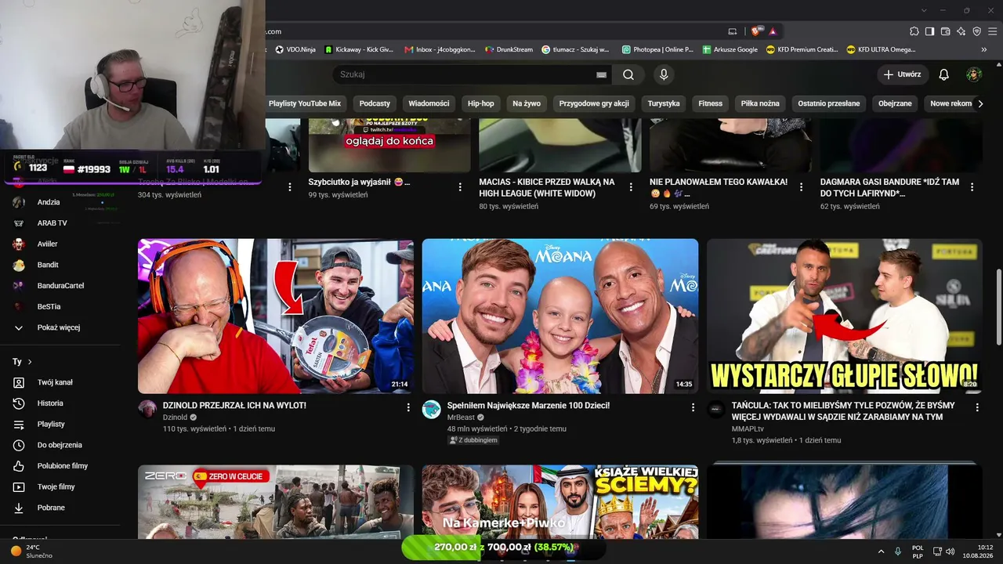
Task: Open options menu for TAŃCULA video
Action: [x=977, y=407]
